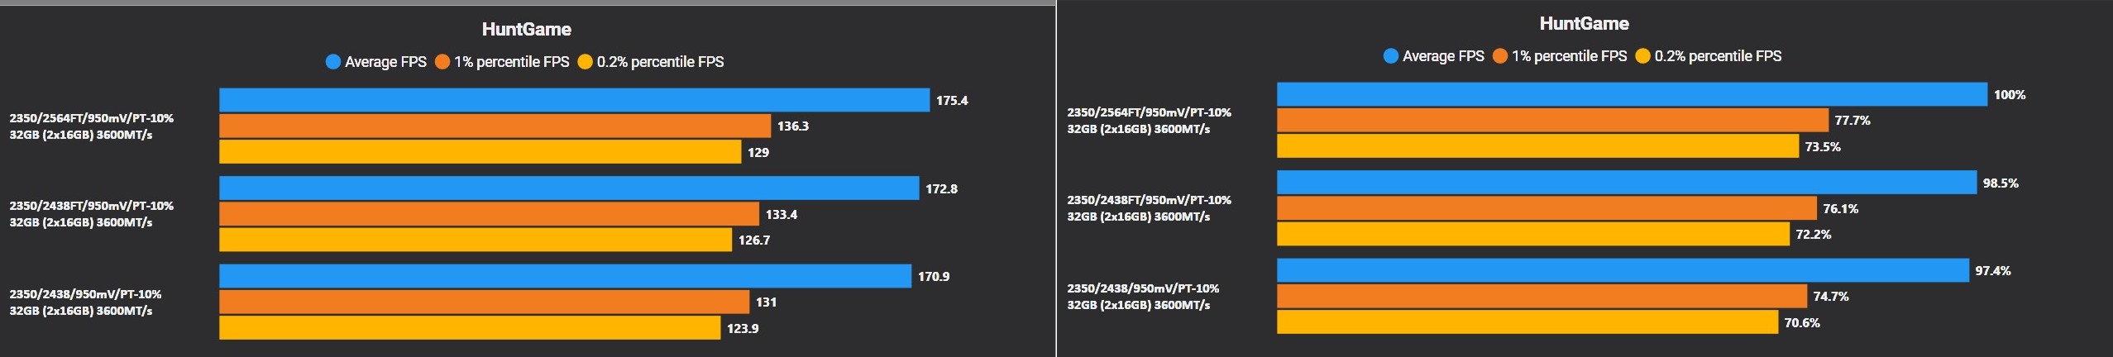Select the 123.9 yellow bar
Viewport: 2113px width, 357px height.
470,328
